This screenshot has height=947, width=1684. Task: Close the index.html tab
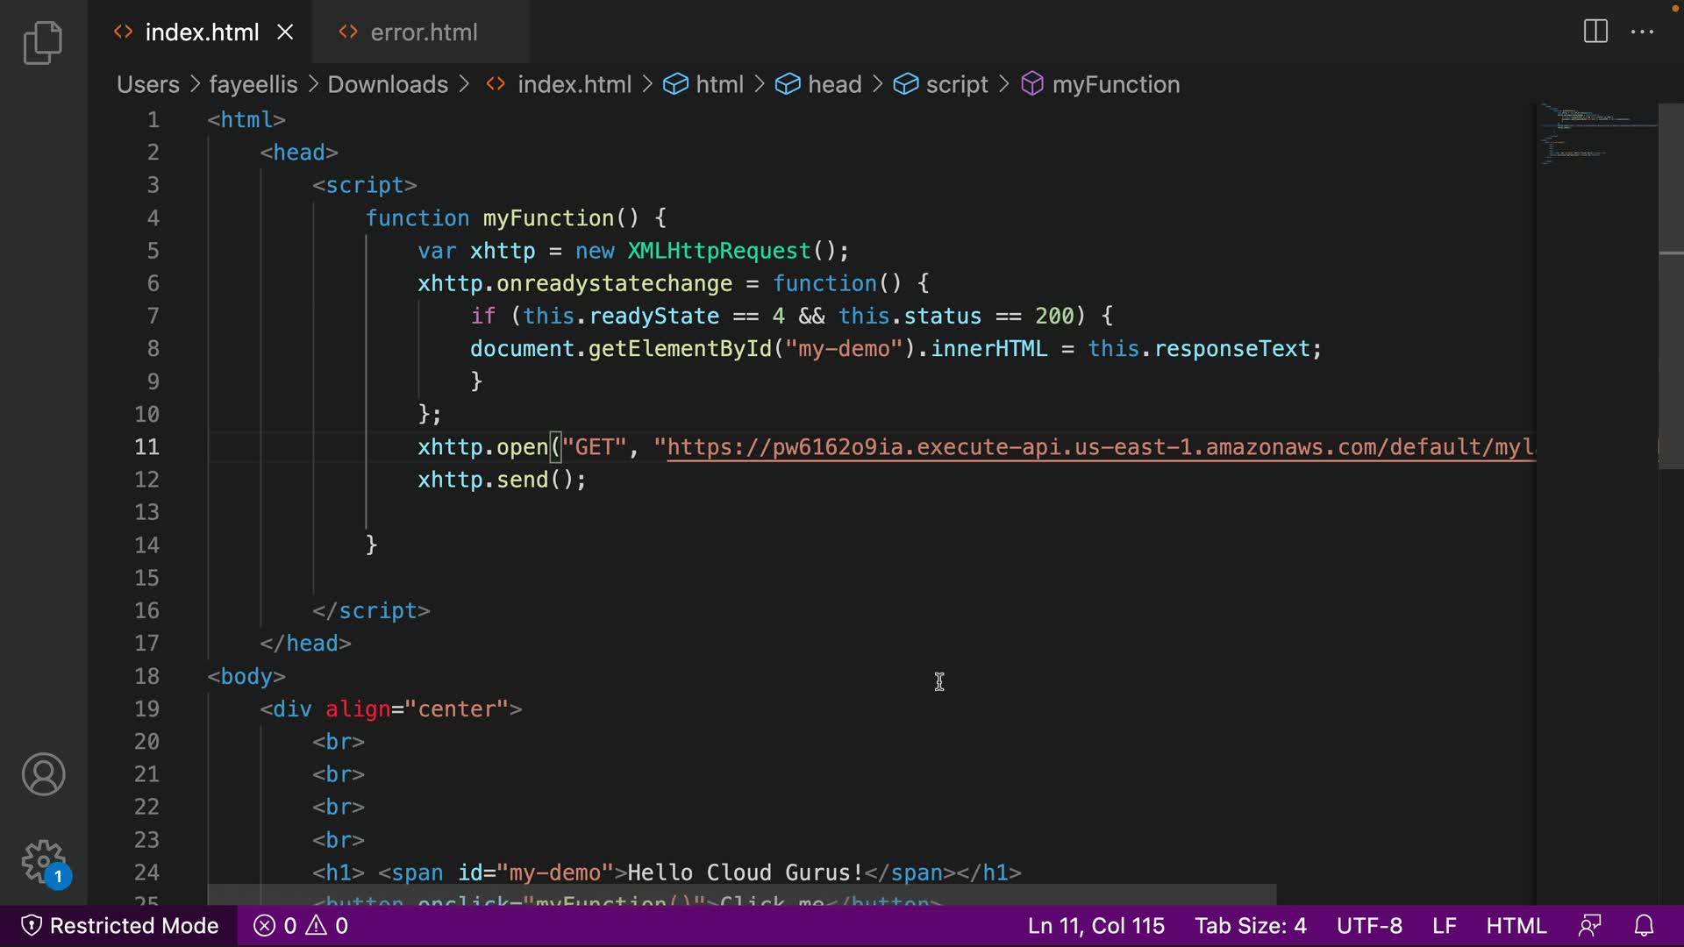pyautogui.click(x=285, y=32)
